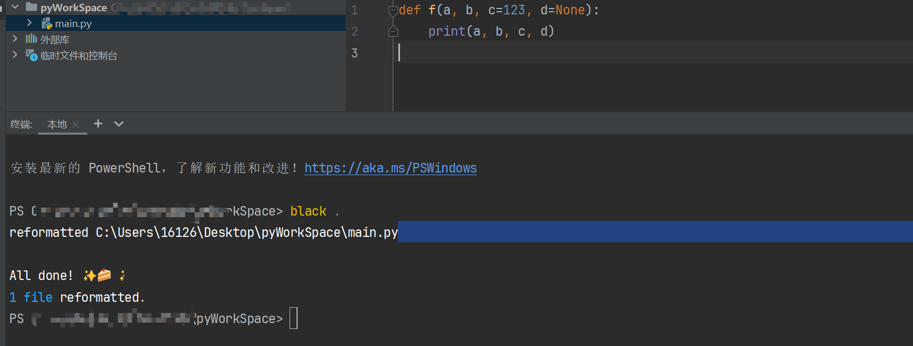Click the 临时文件和控制台 scratches icon

coord(31,55)
